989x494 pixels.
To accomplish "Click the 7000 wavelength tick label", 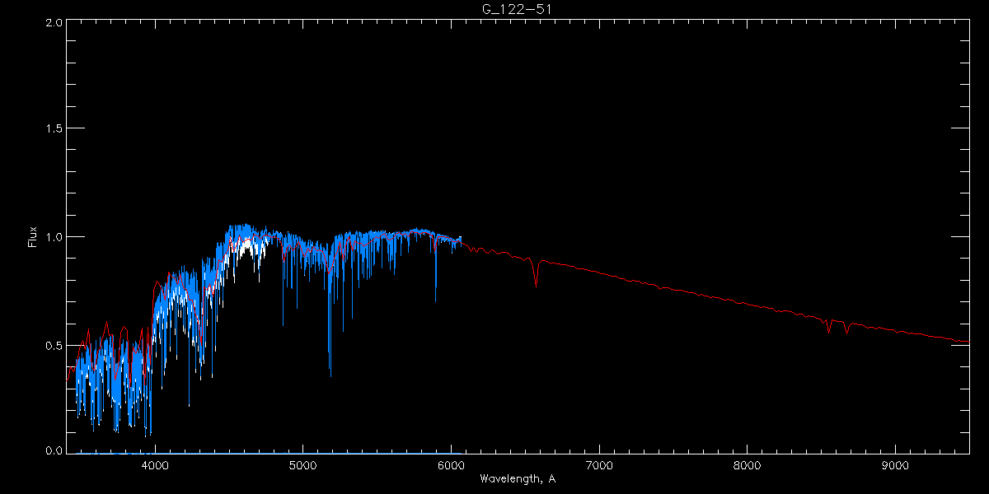I will [x=599, y=466].
